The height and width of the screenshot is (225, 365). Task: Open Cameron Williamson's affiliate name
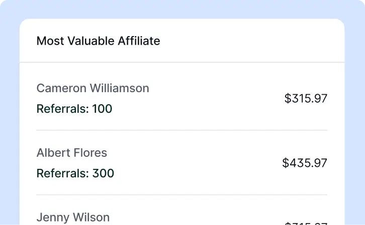click(x=93, y=89)
